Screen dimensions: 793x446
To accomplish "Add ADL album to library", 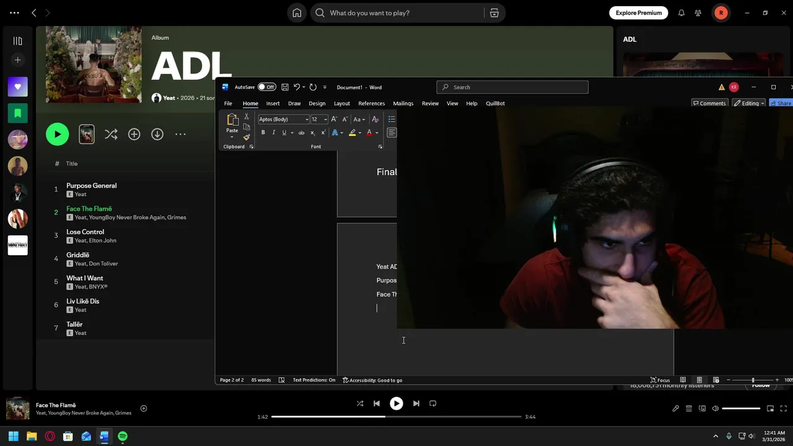I will coord(134,134).
